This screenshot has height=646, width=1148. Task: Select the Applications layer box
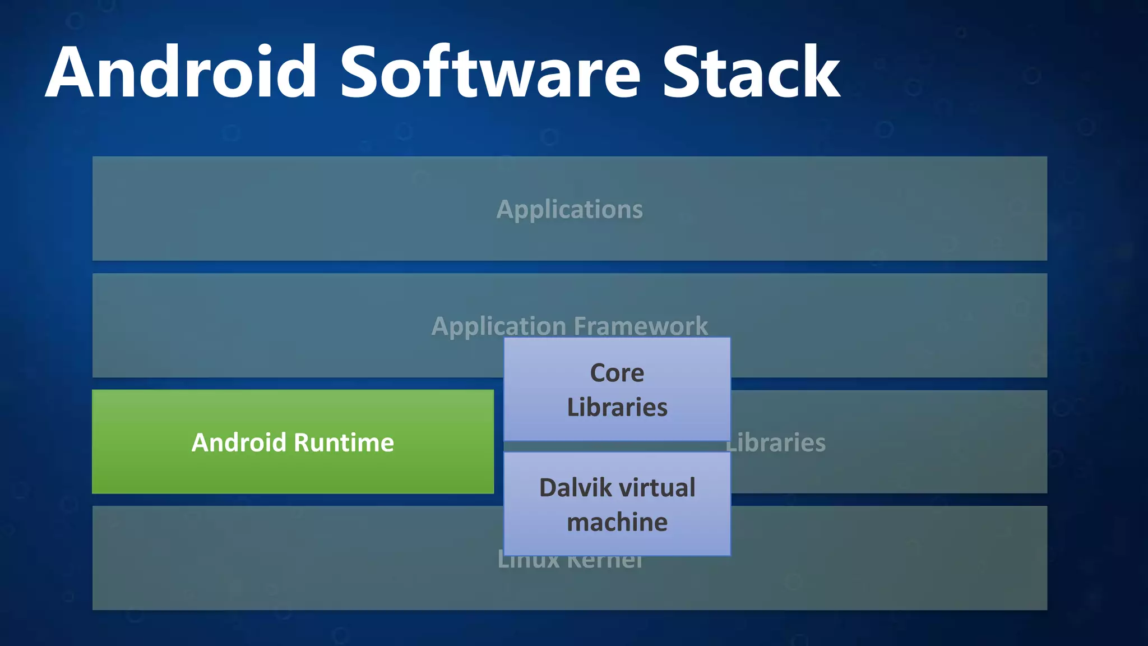[x=570, y=209]
